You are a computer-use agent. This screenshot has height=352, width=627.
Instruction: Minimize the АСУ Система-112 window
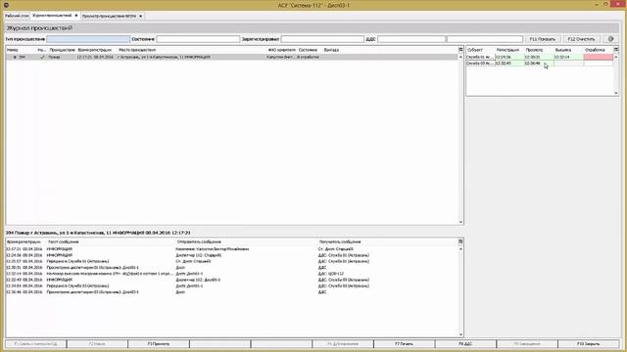click(597, 4)
